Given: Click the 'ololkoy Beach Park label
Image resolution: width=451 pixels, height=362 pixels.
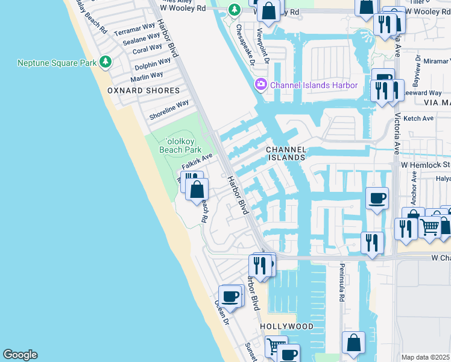Looking at the screenshot, I should [180, 145].
